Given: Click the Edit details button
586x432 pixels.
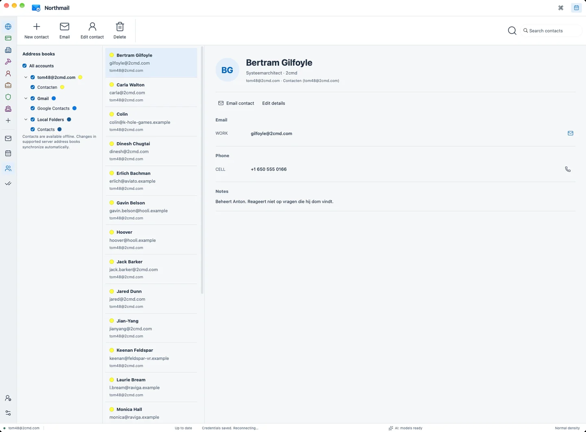Looking at the screenshot, I should point(273,103).
